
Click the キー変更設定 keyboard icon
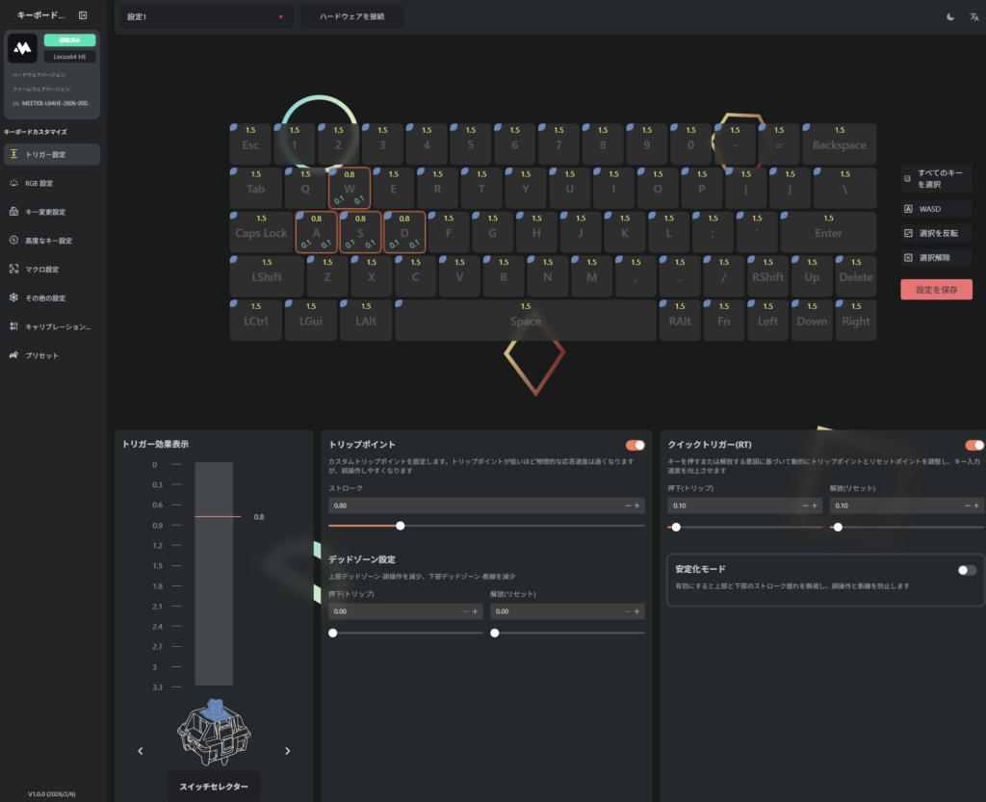pos(13,212)
